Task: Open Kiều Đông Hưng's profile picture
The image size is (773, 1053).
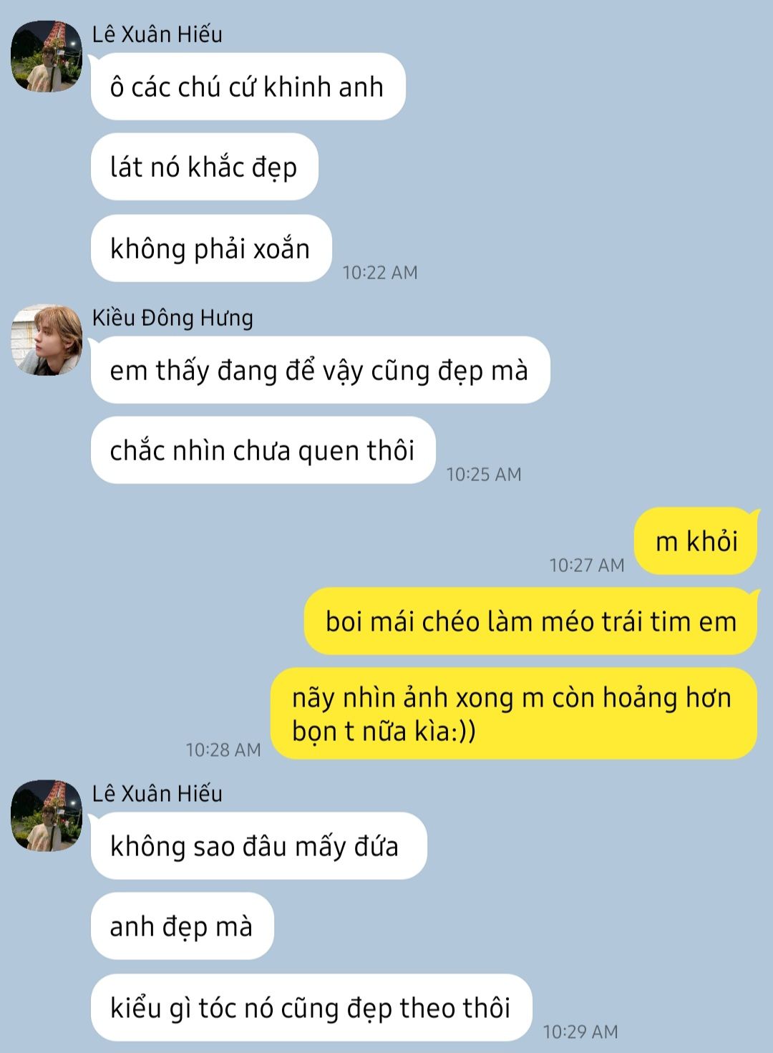Action: click(47, 340)
